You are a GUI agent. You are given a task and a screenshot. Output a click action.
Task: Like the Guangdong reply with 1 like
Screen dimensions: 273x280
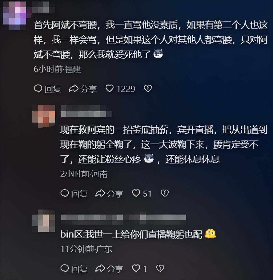point(136,268)
